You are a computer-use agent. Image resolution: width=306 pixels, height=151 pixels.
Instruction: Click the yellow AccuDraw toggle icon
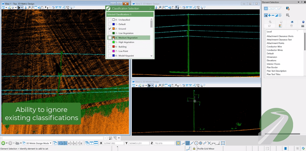(178, 143)
